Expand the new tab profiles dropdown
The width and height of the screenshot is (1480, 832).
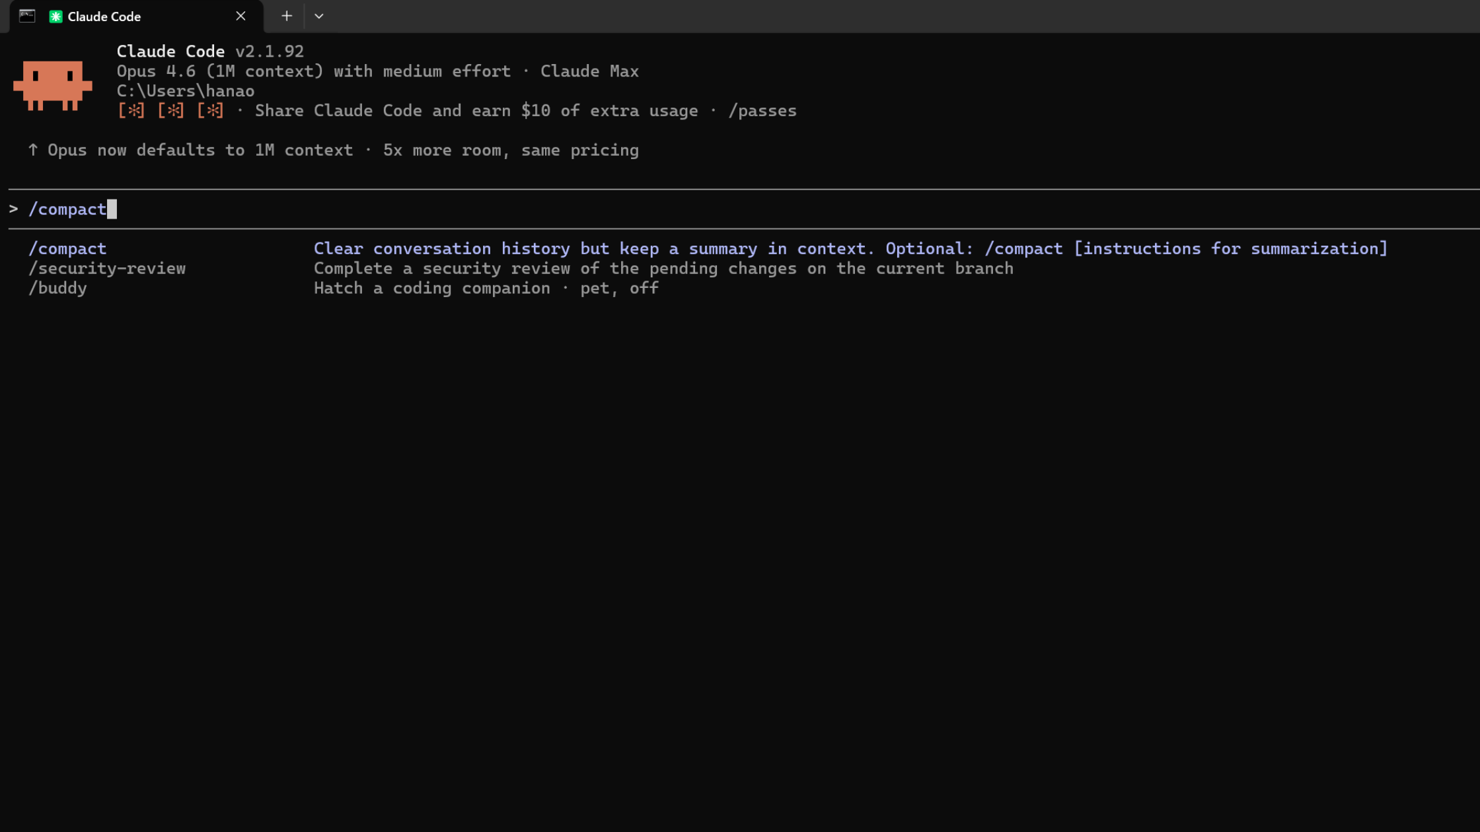318,17
